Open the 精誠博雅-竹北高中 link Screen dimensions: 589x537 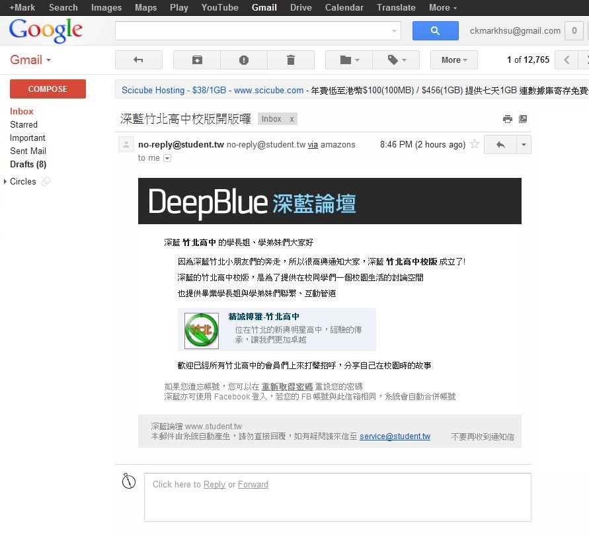pyautogui.click(x=264, y=317)
